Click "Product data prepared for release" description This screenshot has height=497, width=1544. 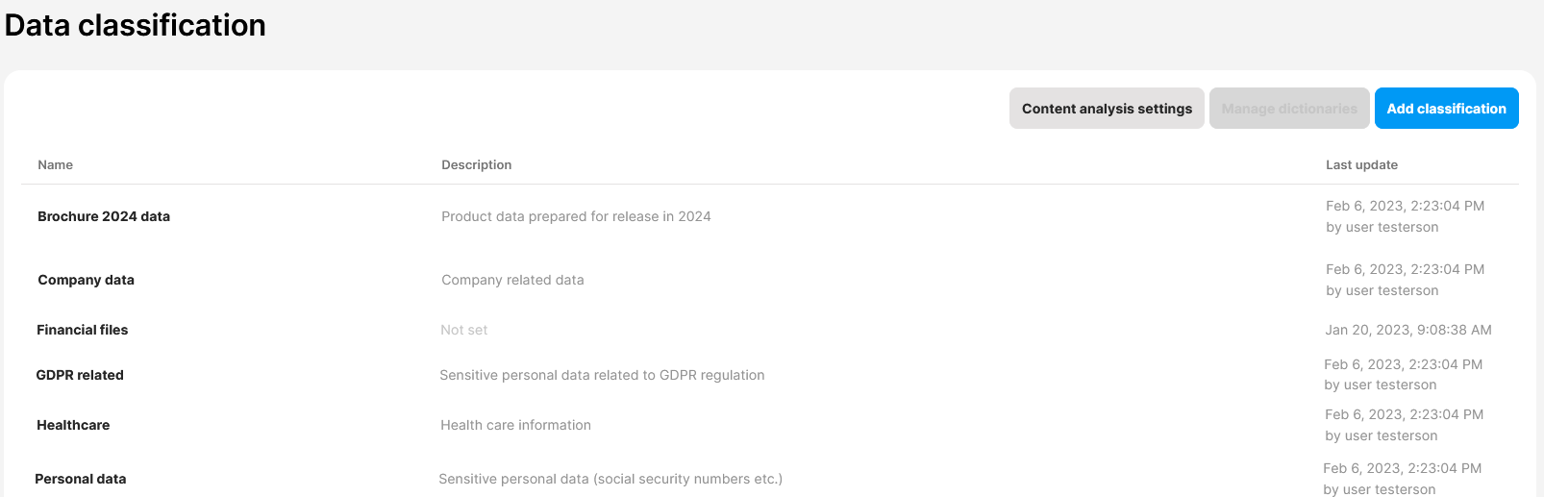[576, 216]
